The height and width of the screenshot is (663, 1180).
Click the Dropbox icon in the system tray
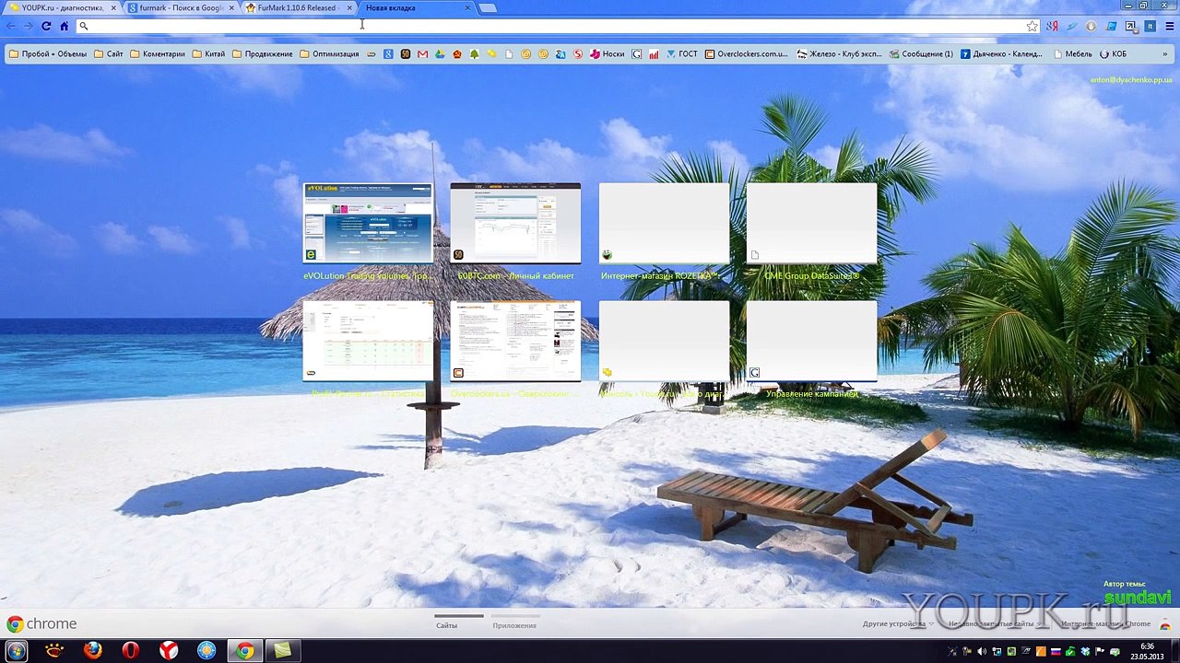click(1085, 652)
